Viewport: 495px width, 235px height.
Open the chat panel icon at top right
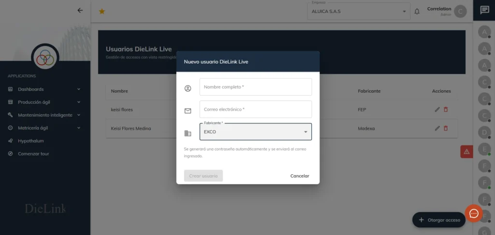[484, 10]
